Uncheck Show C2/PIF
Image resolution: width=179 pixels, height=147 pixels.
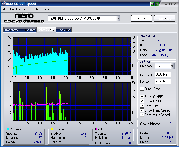142,101
